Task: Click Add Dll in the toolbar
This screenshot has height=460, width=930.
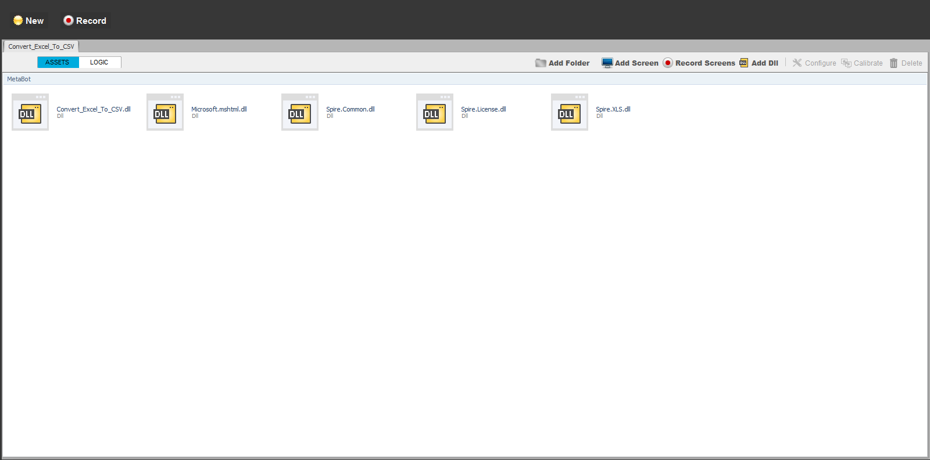Action: (759, 63)
